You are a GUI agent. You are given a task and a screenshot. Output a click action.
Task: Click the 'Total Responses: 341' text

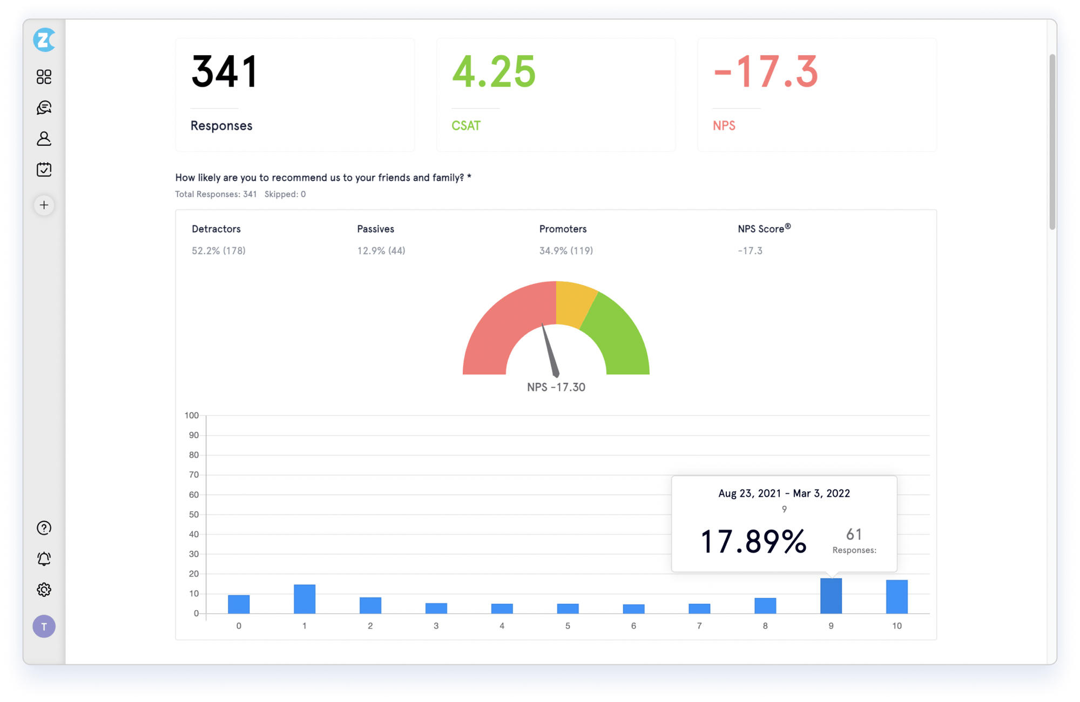tap(216, 194)
